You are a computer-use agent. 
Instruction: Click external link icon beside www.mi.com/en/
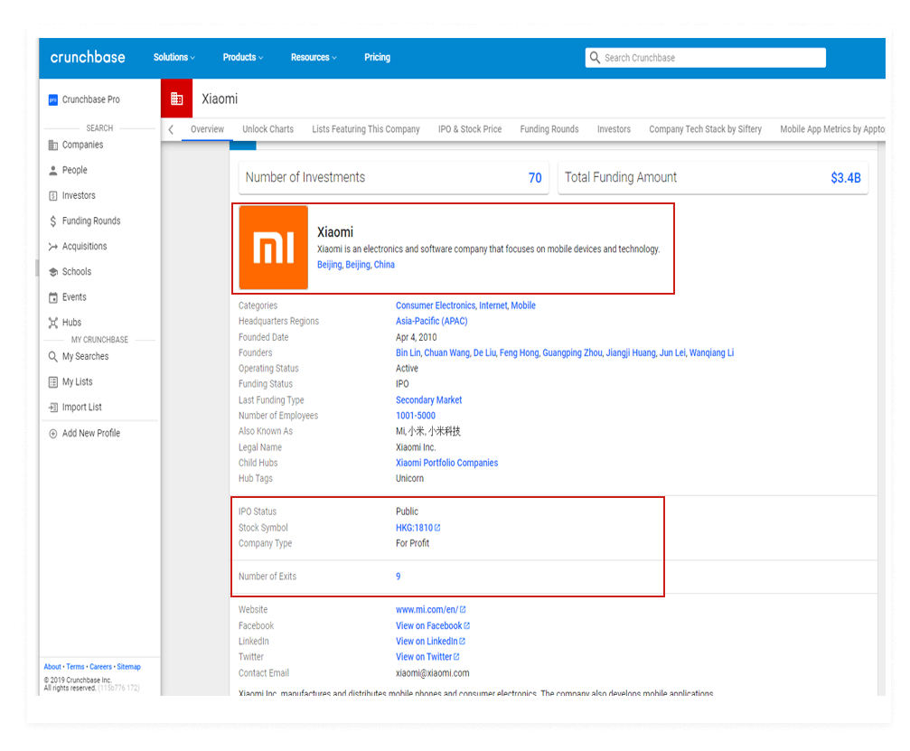click(463, 609)
